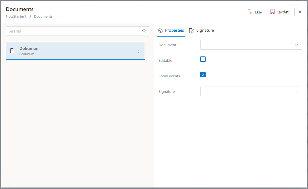308x189 pixels.
Task: Switch to the Signature tab
Action: tap(205, 30)
